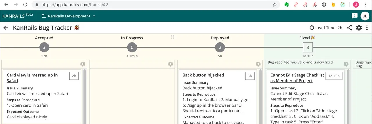Click '1. Open card in Safari' step
The image size is (372, 124).
point(27,105)
